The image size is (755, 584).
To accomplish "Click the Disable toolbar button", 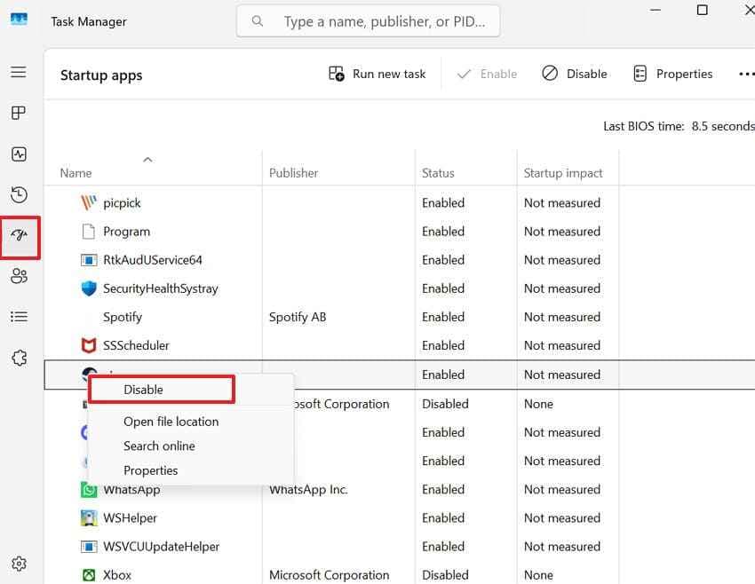I will 575,74.
